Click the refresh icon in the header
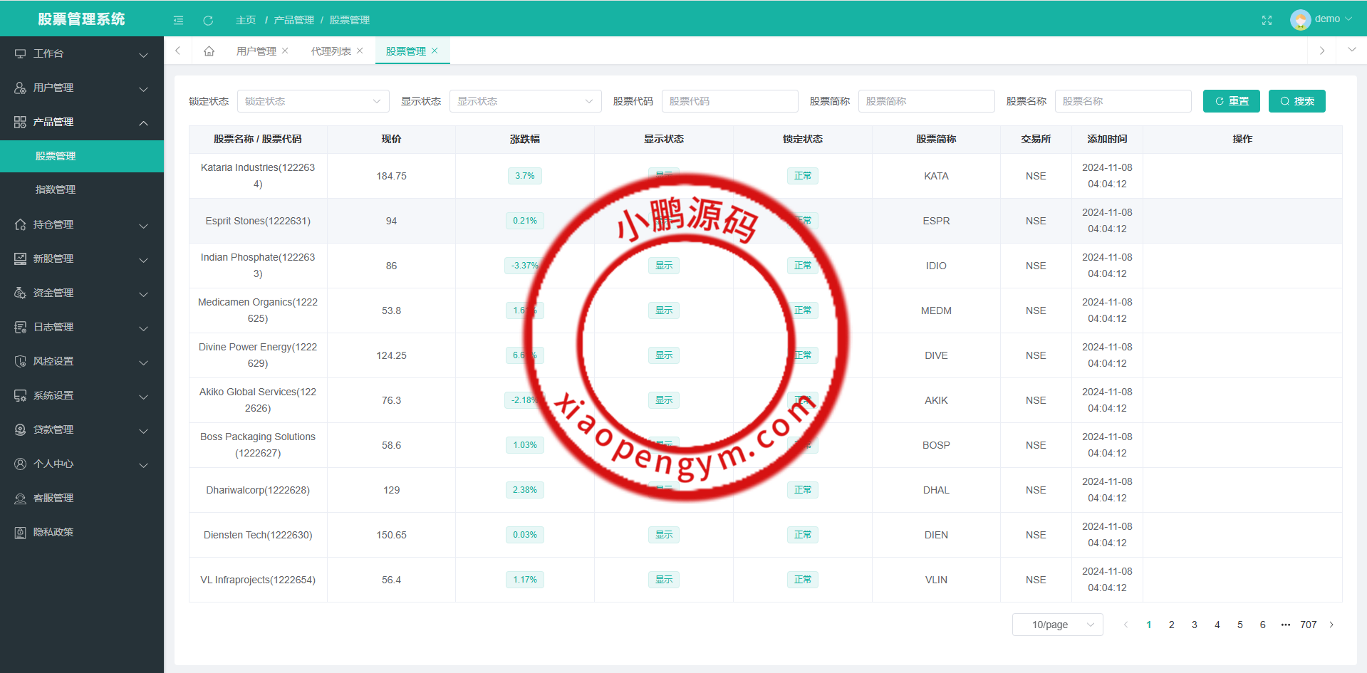1367x673 pixels. tap(208, 20)
